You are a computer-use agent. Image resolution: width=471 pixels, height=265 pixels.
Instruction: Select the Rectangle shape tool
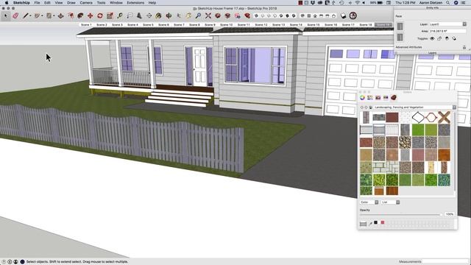[49, 15]
